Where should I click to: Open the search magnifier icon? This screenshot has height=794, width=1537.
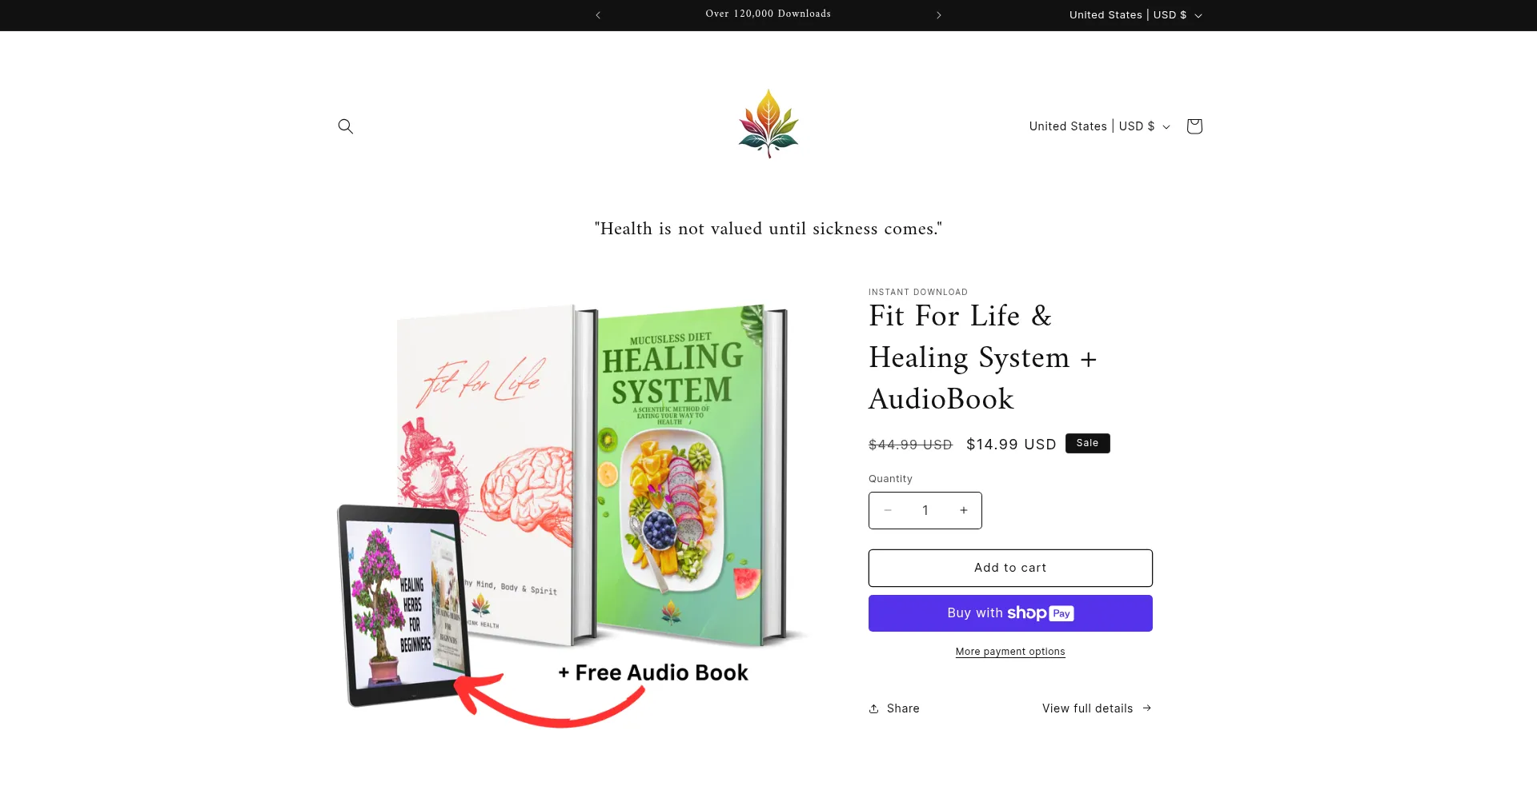point(345,126)
